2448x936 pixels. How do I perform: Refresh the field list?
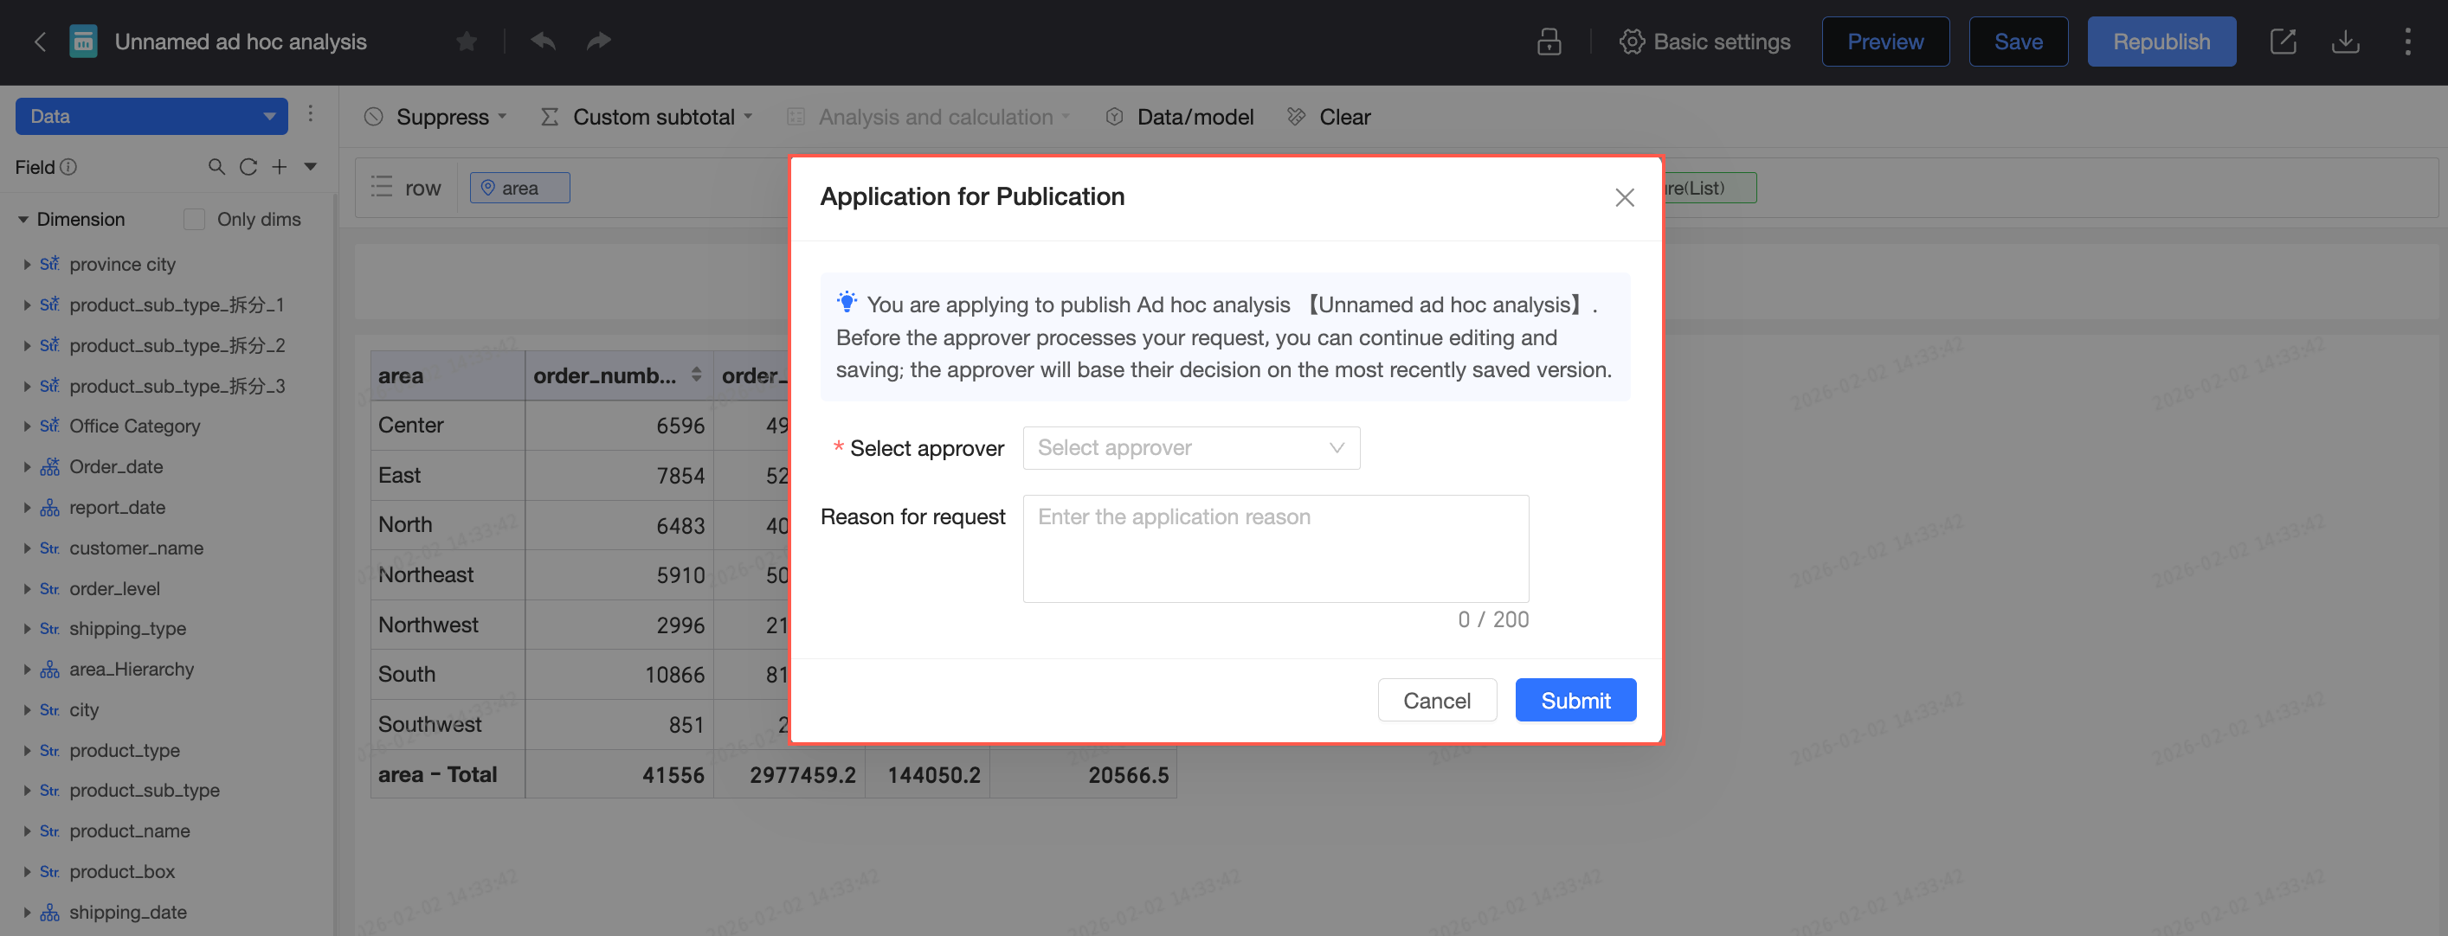(x=248, y=167)
